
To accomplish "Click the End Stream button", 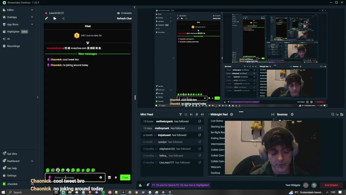I will pos(331,185).
